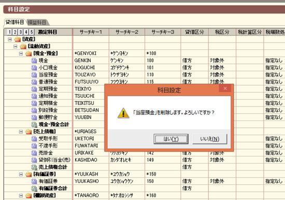The height and width of the screenshot is (200, 285).
Task: Click the いいえ(N) button in the dialog
Action: [x=209, y=139]
